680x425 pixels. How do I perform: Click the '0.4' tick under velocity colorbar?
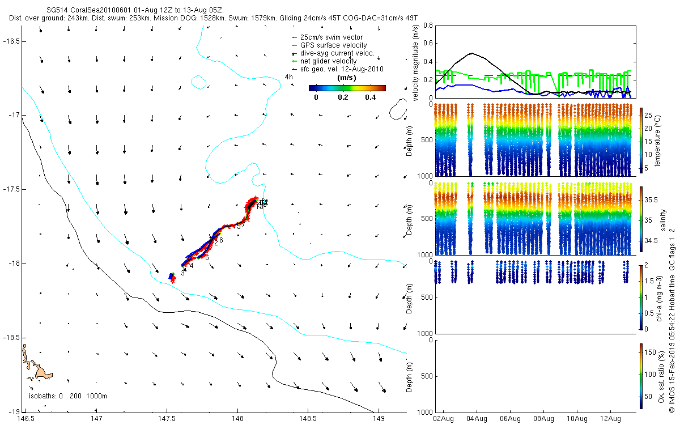click(x=371, y=97)
